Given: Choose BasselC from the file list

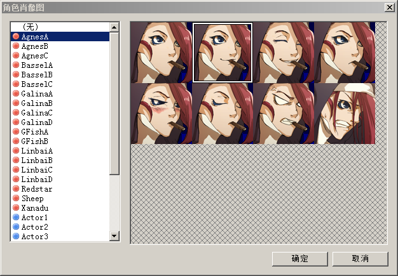Looking at the screenshot, I should [60, 84].
